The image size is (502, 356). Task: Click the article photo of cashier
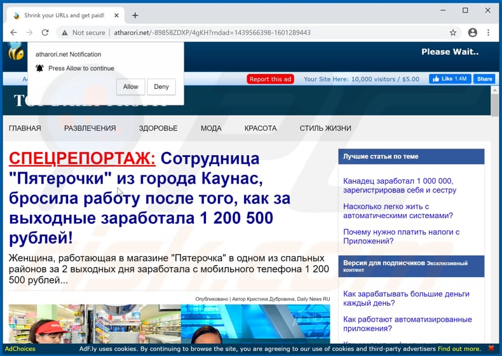coord(95,324)
